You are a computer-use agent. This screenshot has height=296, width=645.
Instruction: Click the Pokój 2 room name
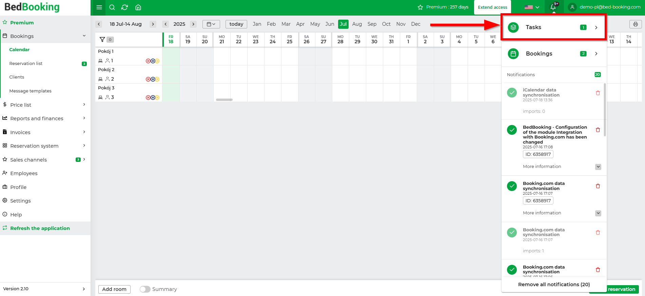pyautogui.click(x=106, y=69)
